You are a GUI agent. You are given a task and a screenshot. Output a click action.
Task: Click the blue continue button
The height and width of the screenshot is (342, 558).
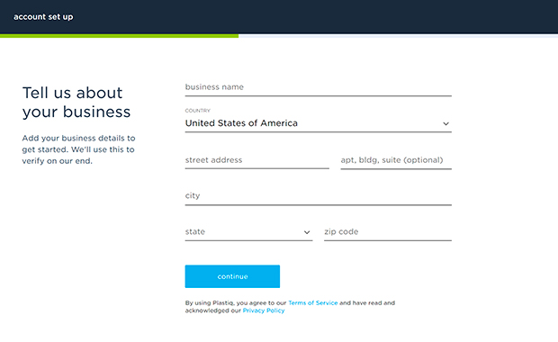pos(232,276)
